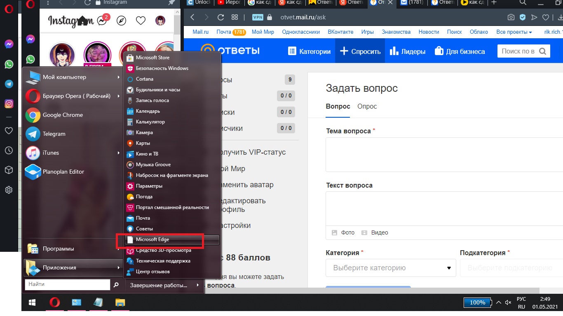Open Выберите подкатегорию dropdown
This screenshot has width=563, height=316.
click(511, 268)
